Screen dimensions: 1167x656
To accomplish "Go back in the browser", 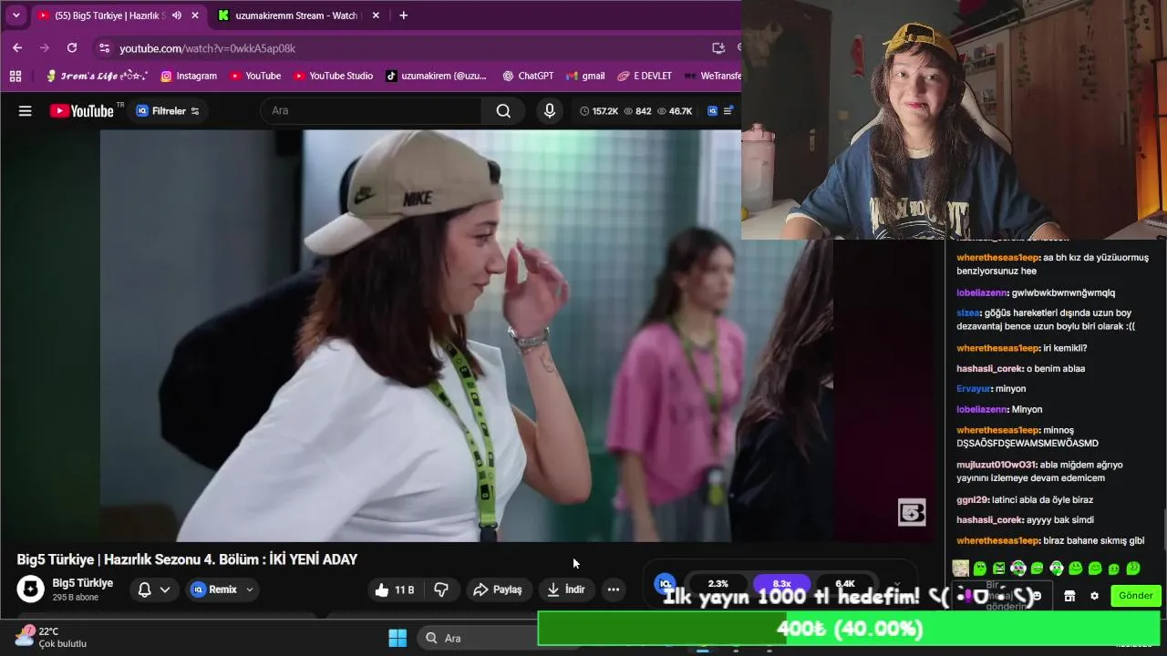I will point(17,47).
